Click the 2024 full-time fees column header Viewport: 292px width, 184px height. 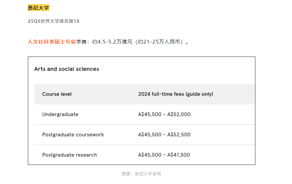176,94
